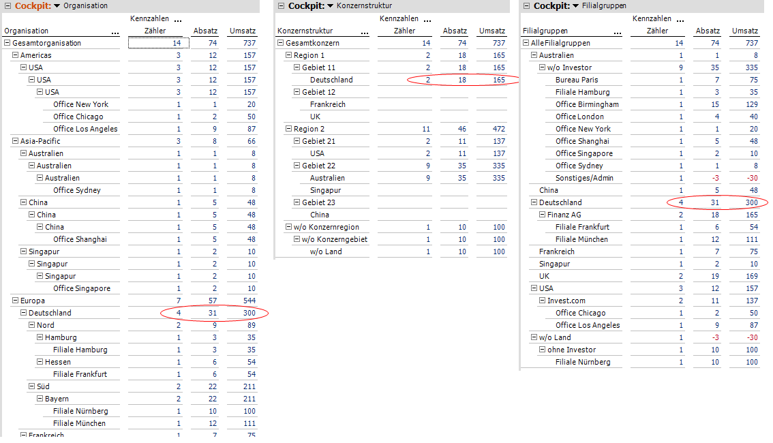Click the ellipsis beside the Organisation row header
773x443 pixels.
(x=115, y=32)
